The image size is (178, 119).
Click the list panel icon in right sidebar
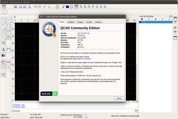pos(175,28)
